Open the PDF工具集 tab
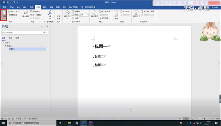This screenshot has height=126, width=221. 73,7
